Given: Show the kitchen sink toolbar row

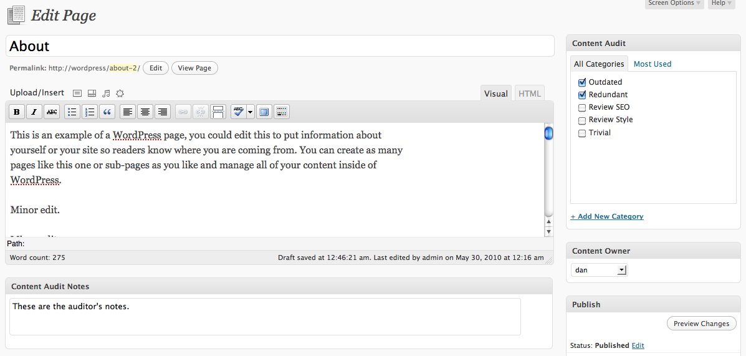Looking at the screenshot, I should coord(282,112).
